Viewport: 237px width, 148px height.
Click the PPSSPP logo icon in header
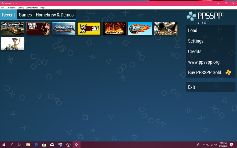[x=191, y=16]
